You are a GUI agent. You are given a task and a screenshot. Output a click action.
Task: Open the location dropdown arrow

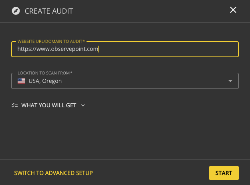(x=230, y=81)
